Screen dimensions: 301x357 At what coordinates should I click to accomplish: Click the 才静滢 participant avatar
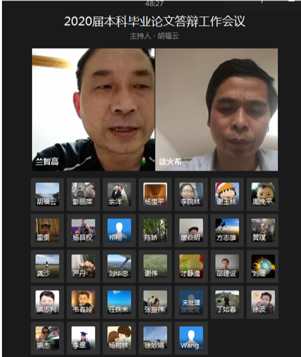191,266
